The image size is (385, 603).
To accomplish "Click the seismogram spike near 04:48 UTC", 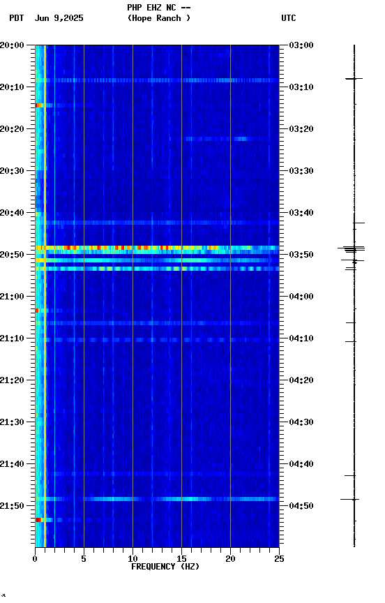I will click(x=349, y=500).
